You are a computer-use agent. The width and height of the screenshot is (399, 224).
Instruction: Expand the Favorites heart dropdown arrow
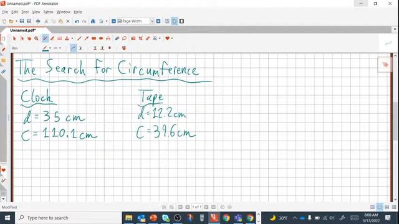pos(172,39)
